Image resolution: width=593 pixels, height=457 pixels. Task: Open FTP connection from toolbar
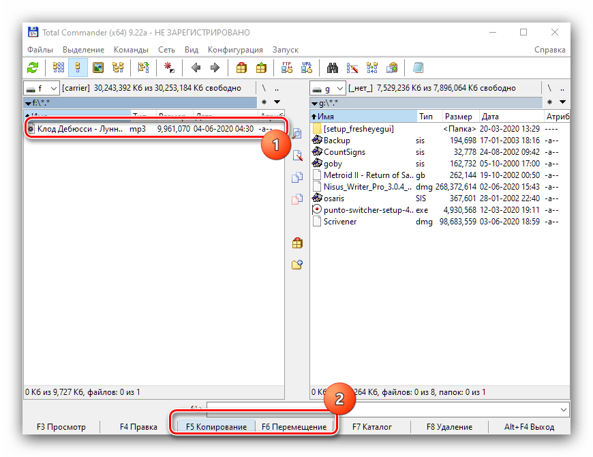pyautogui.click(x=287, y=68)
